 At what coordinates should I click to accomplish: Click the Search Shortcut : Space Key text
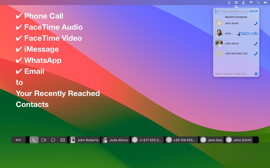click(230, 74)
